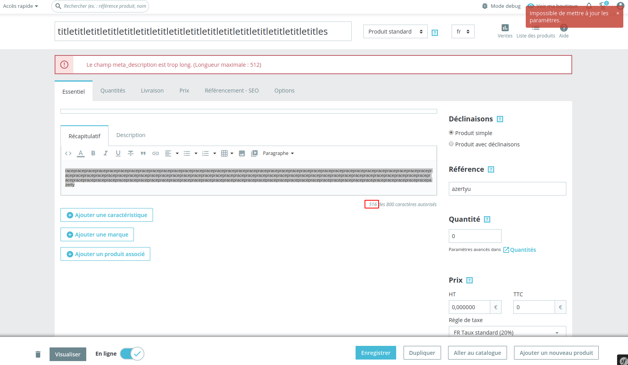Screen dimensions: 628x365
Task: Toggle strikethrough formatting in editor
Action: 131,153
